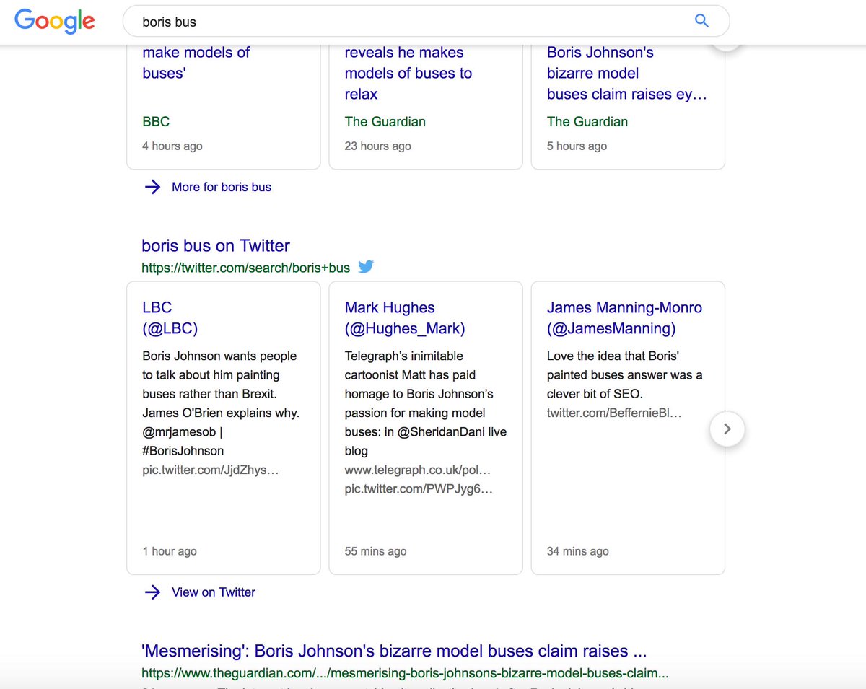The width and height of the screenshot is (866, 689).
Task: Click theguardian.com mesmerising URL text
Action: pyautogui.click(x=405, y=673)
